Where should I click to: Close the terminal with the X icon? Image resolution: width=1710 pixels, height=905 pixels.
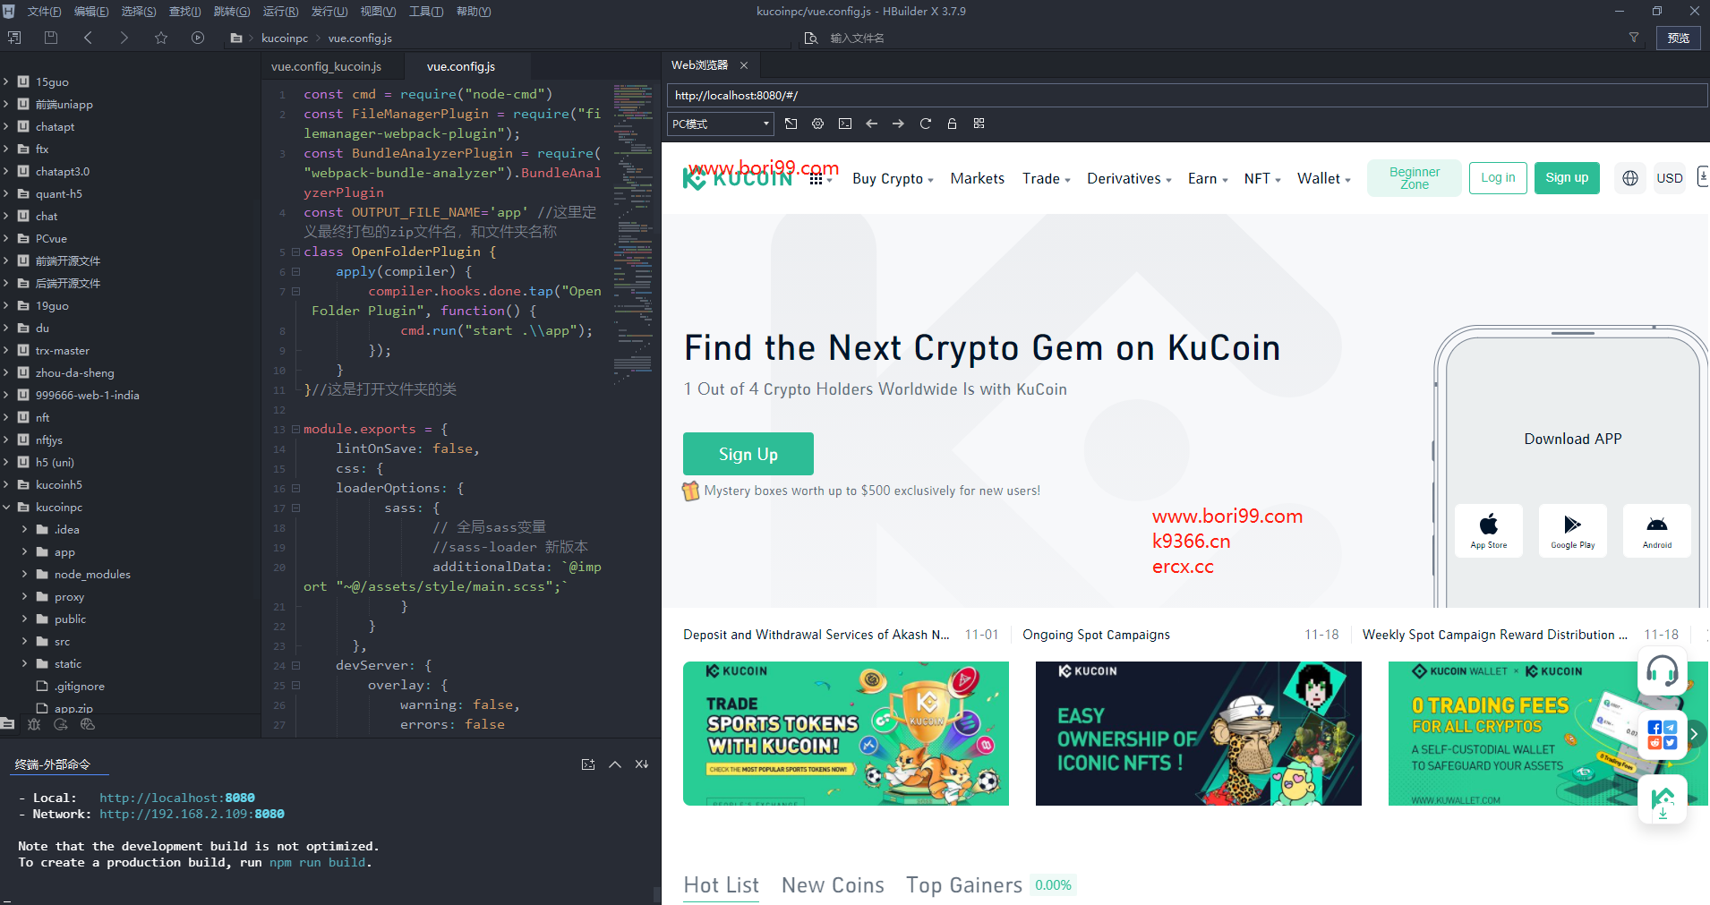coord(642,764)
